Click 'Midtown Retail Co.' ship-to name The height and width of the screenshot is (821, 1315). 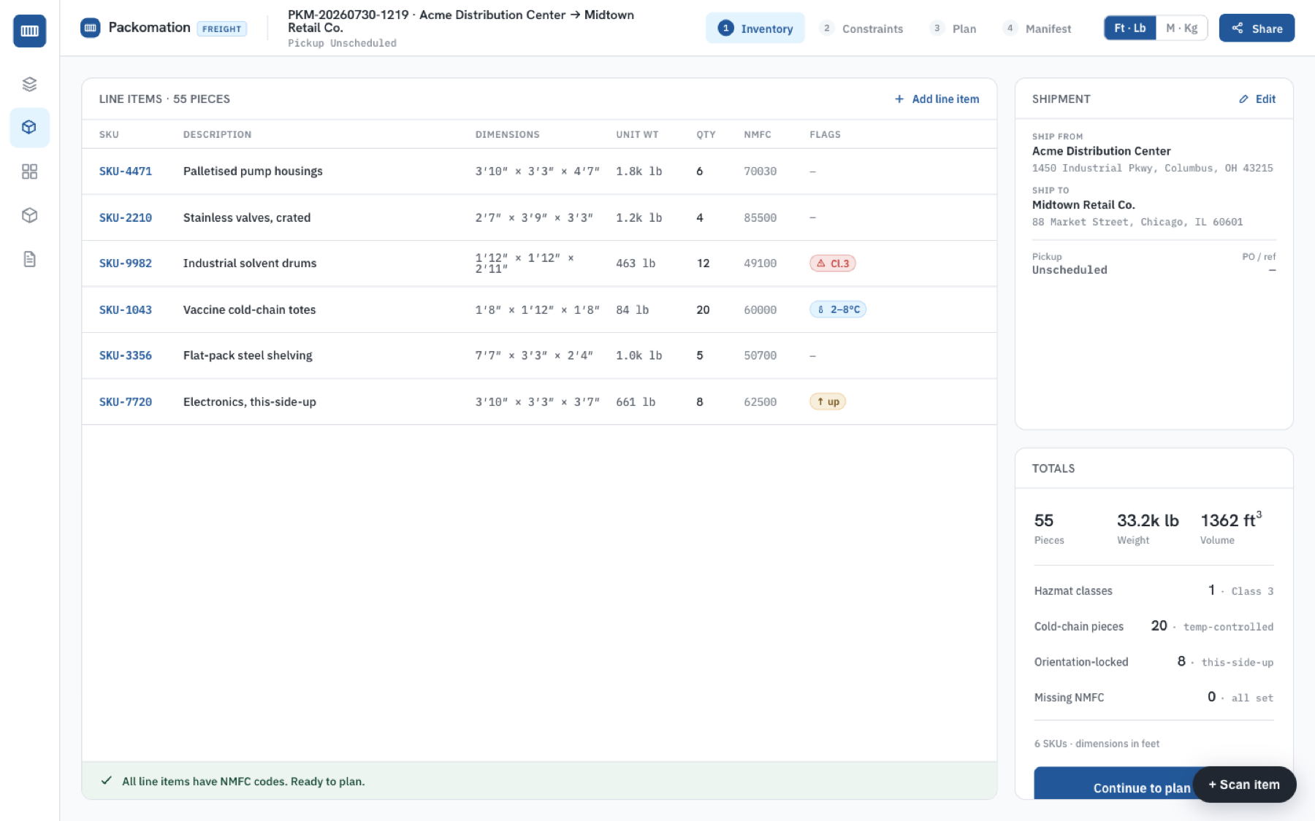[1083, 205]
